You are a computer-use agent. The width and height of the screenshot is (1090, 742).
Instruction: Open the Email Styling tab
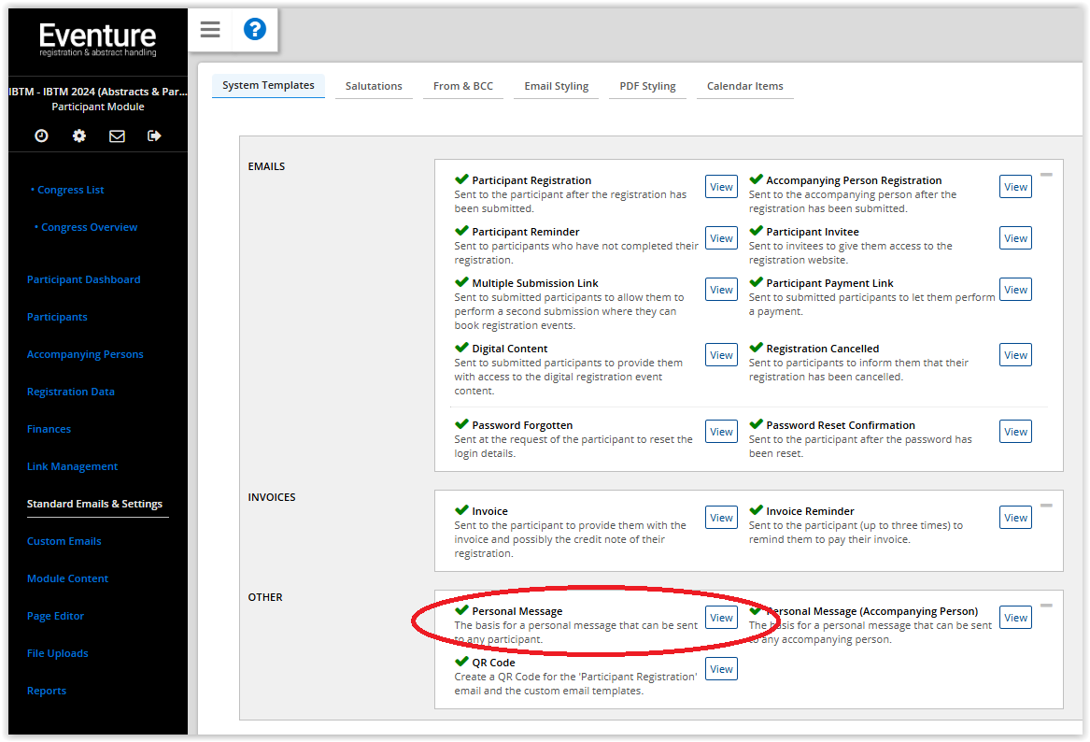[556, 86]
